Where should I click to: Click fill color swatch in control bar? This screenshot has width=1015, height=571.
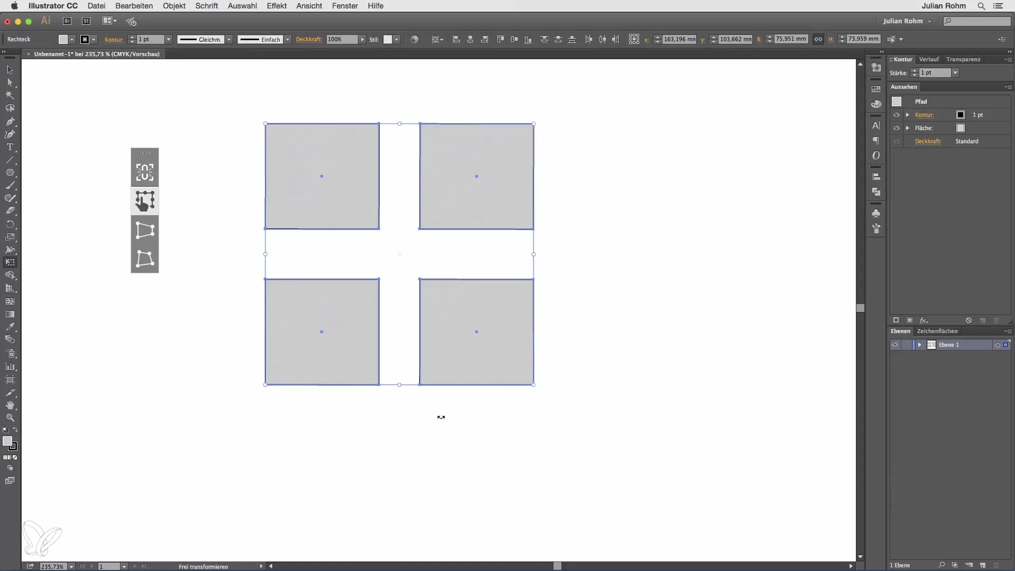click(x=63, y=39)
